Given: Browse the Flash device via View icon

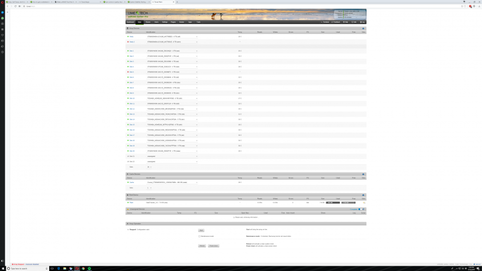Looking at the screenshot, I should [364, 203].
